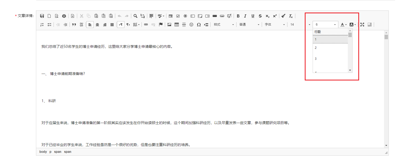Insert a smiley emoticon
399x163 pixels.
191,24
